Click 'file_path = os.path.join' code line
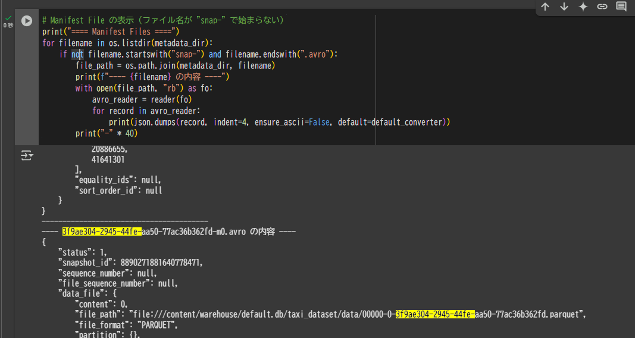The image size is (635, 338). pos(176,65)
